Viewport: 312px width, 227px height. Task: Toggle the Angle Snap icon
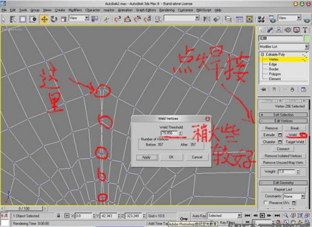[x=127, y=19]
